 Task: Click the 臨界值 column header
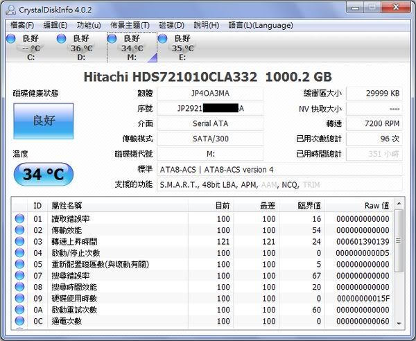click(x=302, y=206)
